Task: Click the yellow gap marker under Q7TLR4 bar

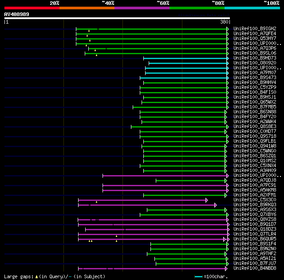Action: [116, 236]
